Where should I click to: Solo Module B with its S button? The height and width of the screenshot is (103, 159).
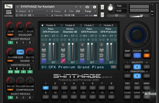[x=63, y=45]
